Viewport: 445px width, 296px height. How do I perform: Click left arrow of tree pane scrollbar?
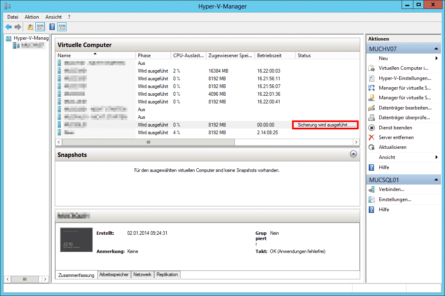[x=8, y=279]
